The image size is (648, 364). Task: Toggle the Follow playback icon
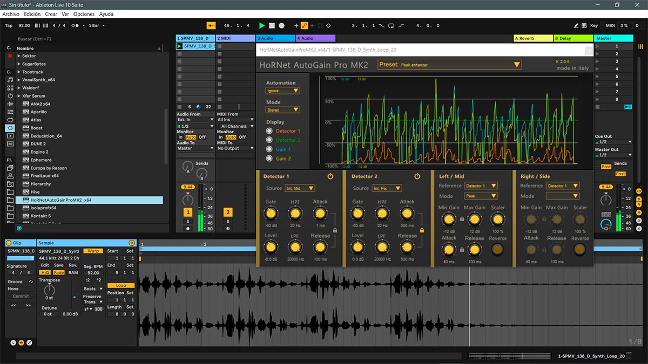pos(211,25)
